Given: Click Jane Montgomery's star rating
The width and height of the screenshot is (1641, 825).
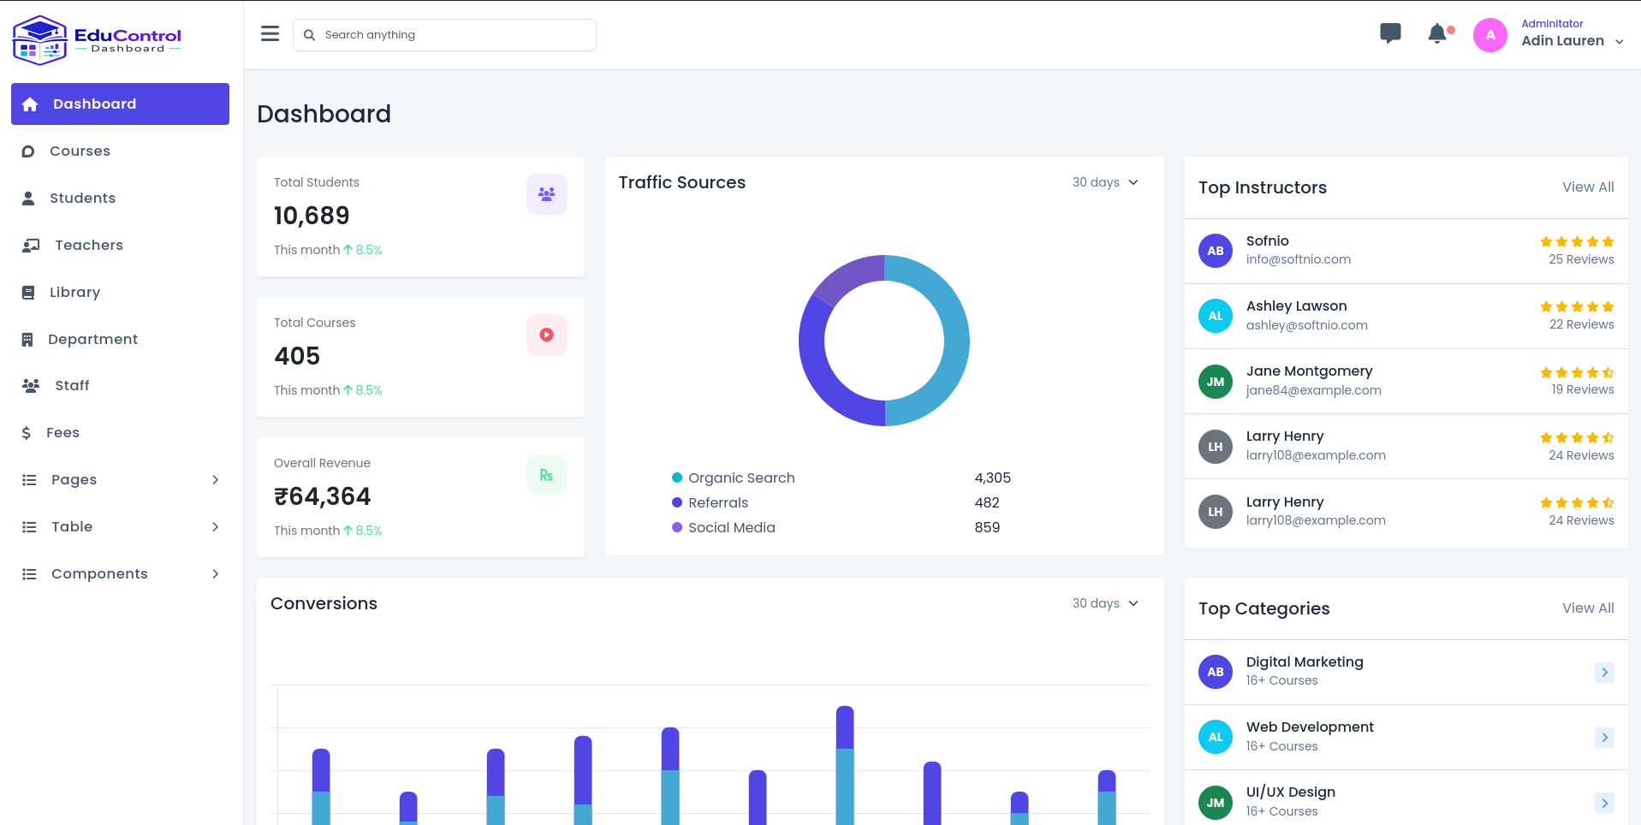Looking at the screenshot, I should 1577,372.
